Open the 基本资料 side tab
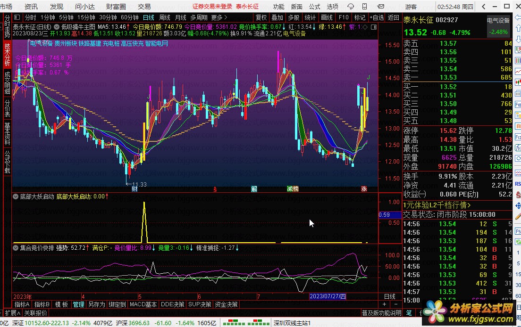 tap(7, 133)
